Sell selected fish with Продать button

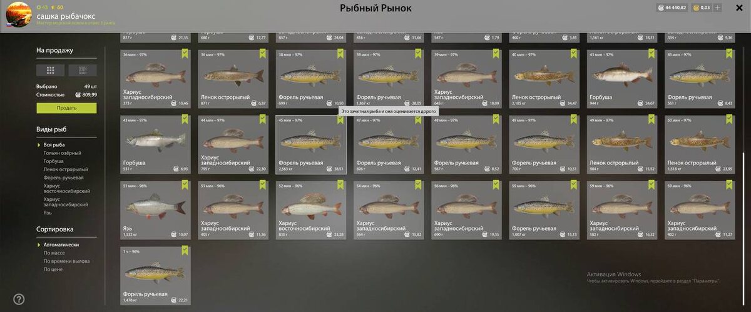[66, 108]
